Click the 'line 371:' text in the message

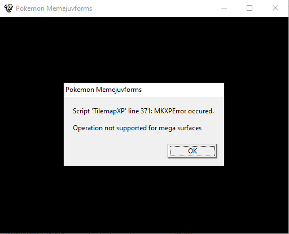tap(140, 111)
